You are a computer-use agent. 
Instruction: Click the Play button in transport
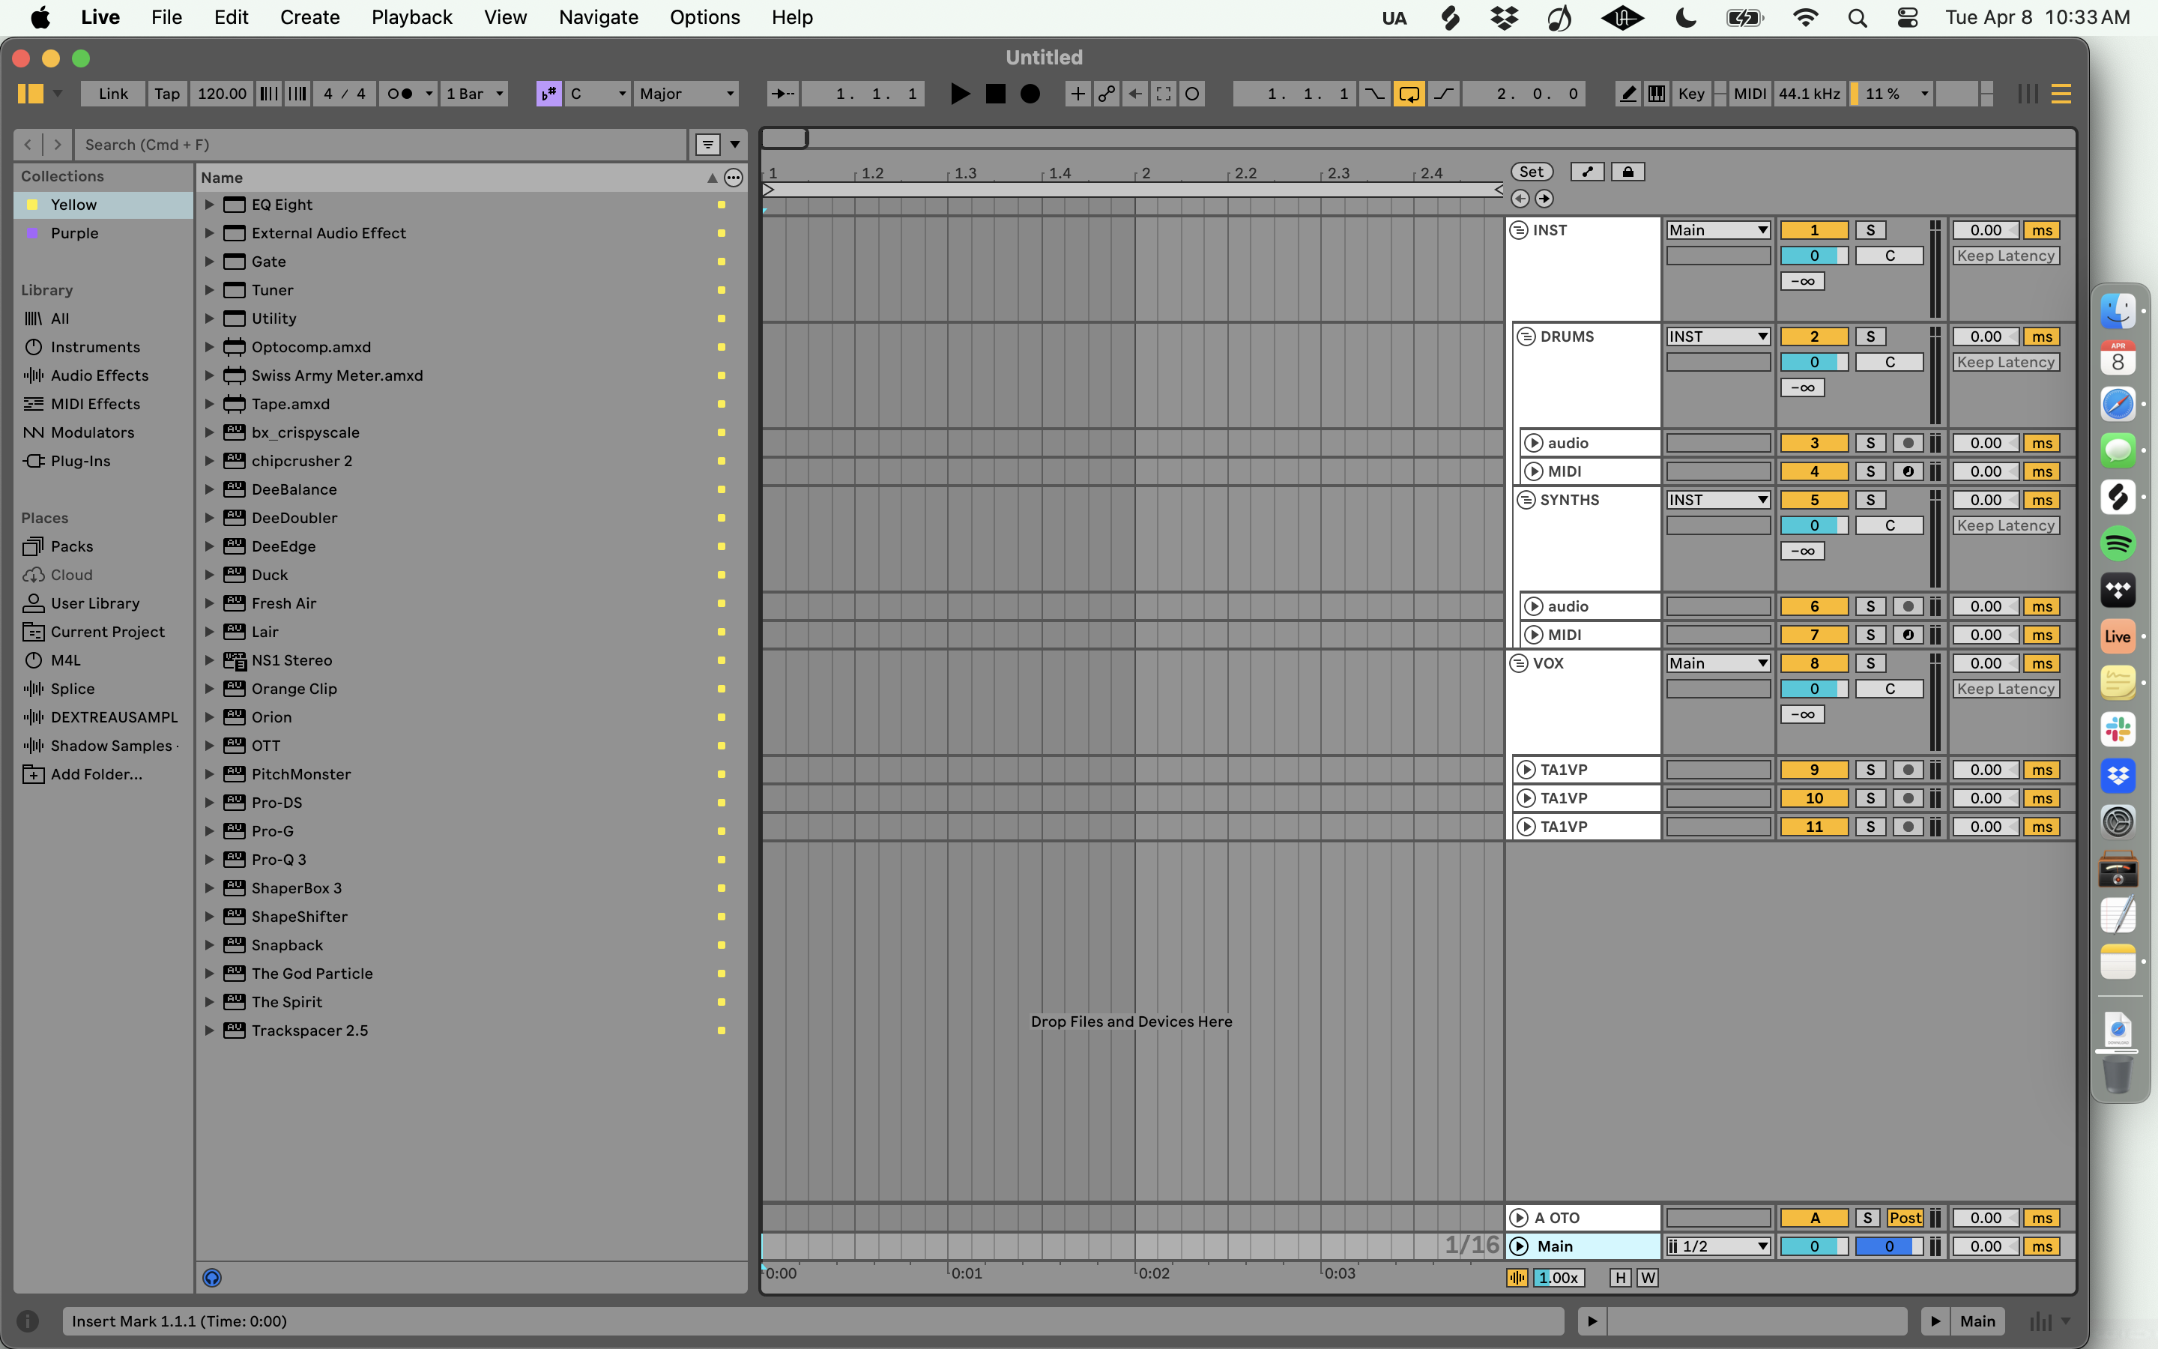coord(960,94)
